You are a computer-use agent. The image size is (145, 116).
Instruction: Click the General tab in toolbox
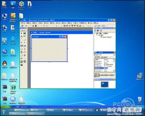23,31
